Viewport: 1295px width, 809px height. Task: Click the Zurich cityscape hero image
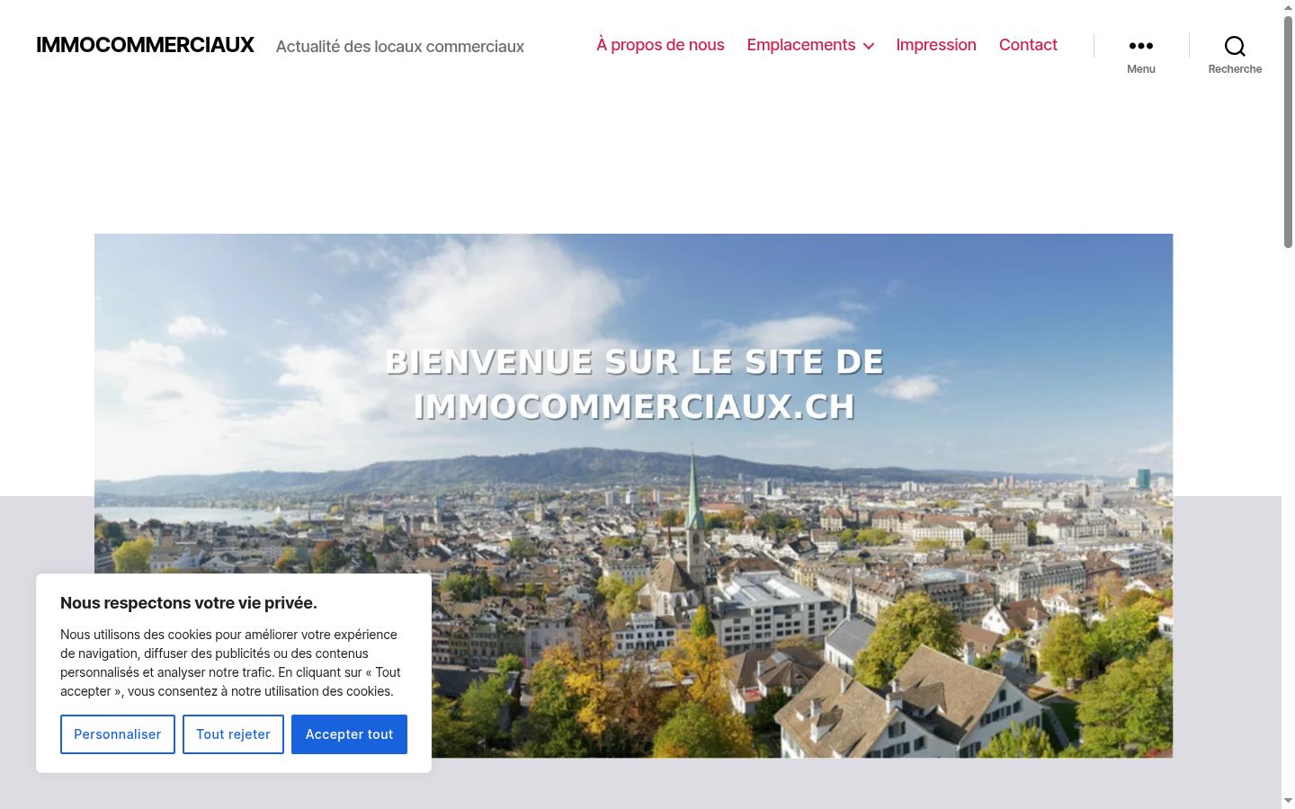(x=633, y=496)
